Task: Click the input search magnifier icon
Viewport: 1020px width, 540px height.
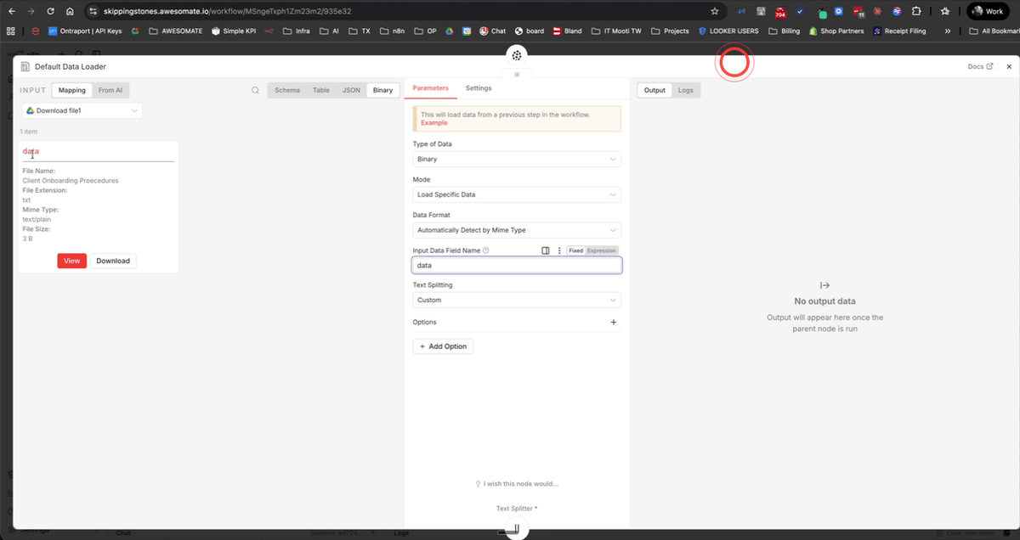Action: (255, 90)
